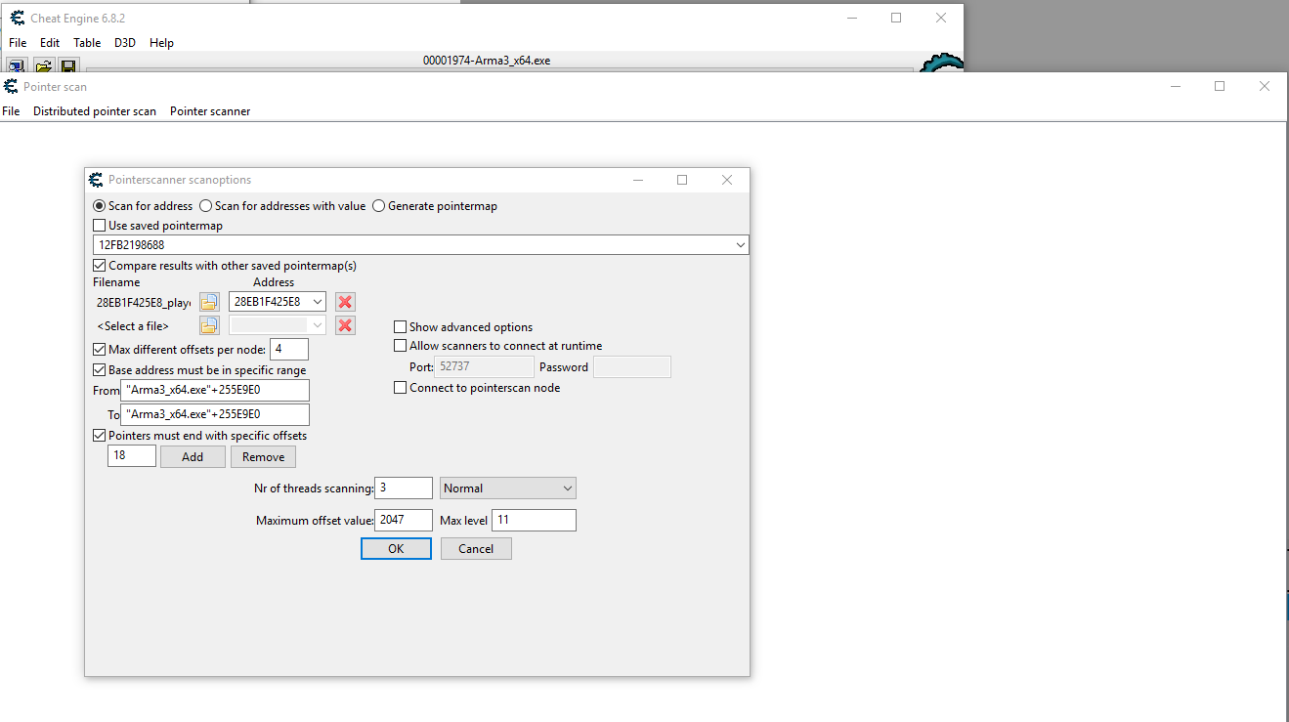Select Generate pointermap radio option
Viewport: 1289px width, 722px height.
[x=379, y=206]
